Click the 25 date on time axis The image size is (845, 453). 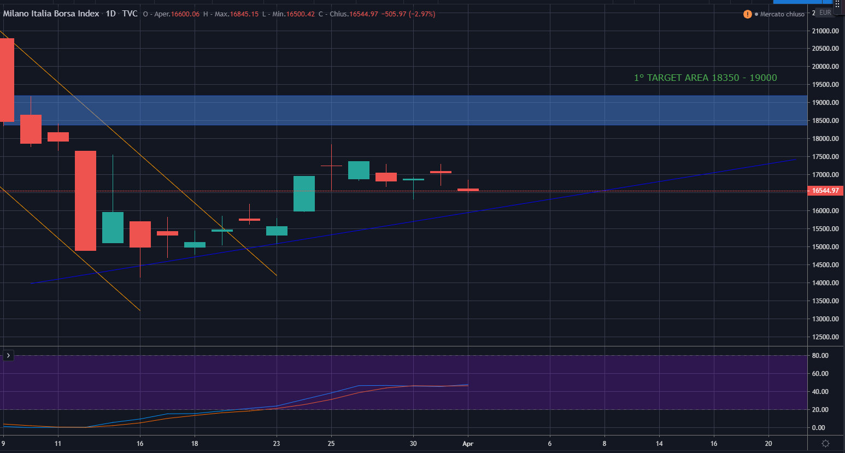pyautogui.click(x=331, y=444)
